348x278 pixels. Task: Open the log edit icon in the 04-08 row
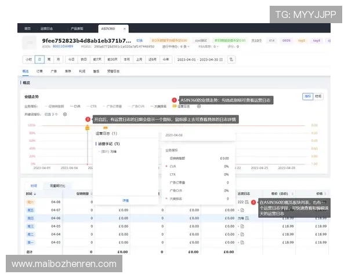point(247,202)
